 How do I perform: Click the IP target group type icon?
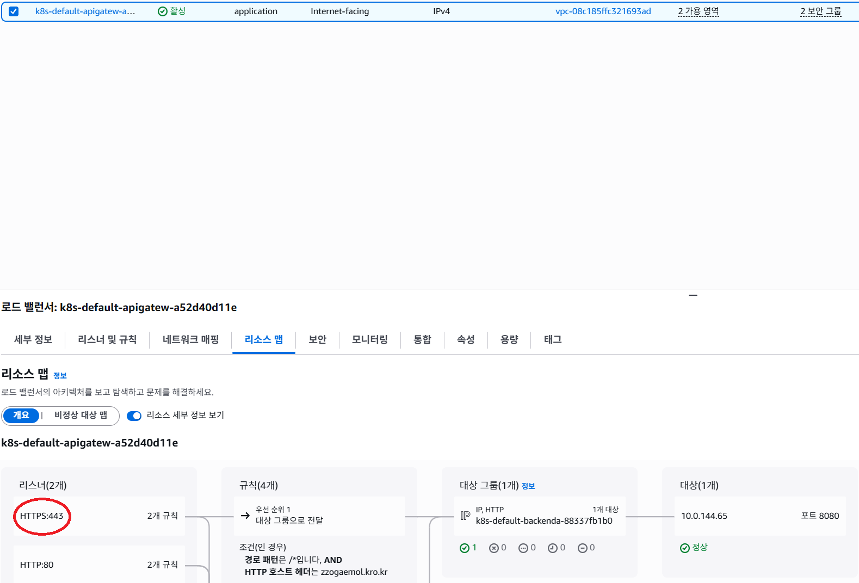[465, 516]
